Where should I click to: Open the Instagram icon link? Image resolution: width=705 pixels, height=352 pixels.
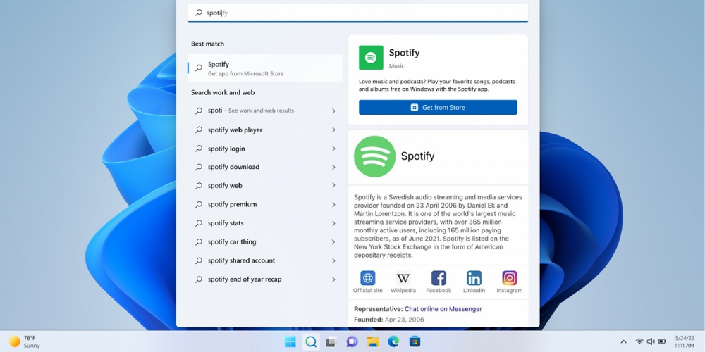[510, 278]
